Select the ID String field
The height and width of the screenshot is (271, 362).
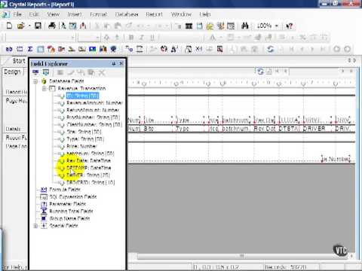pos(82,96)
